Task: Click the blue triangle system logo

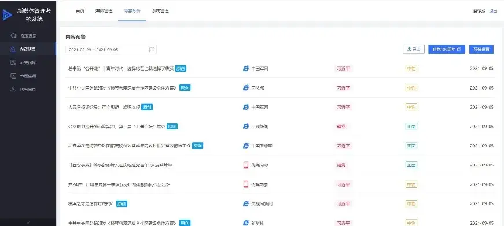Action: 7,15
